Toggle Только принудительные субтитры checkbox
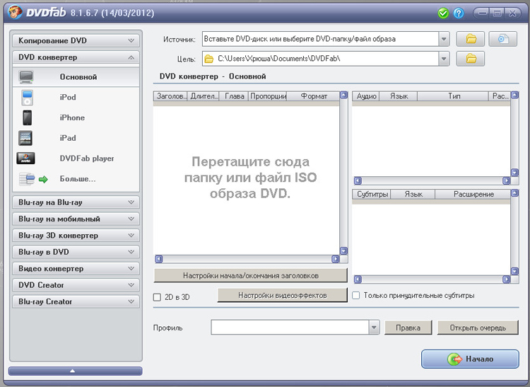 356,295
